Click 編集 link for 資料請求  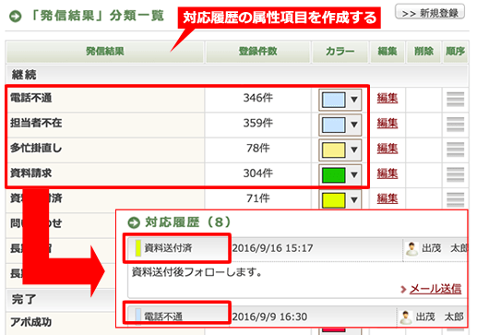388,173
